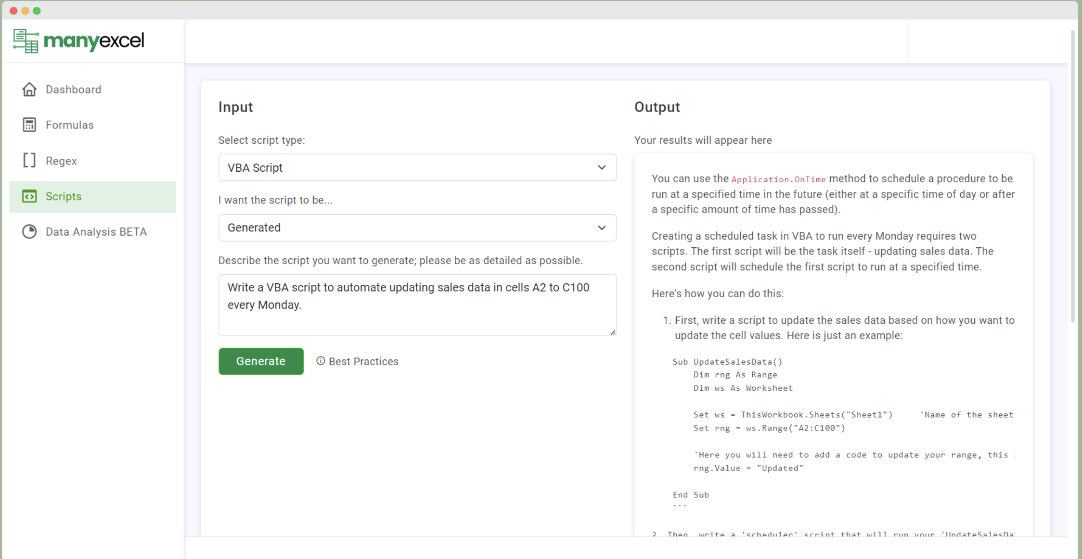Click 'Here's how you can do this:' text
The width and height of the screenshot is (1082, 559).
(718, 293)
